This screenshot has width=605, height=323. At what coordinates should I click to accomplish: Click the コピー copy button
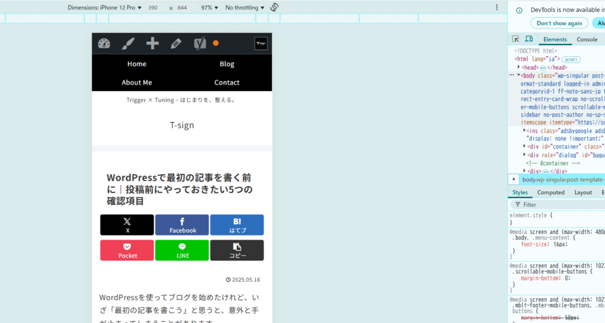tap(237, 250)
